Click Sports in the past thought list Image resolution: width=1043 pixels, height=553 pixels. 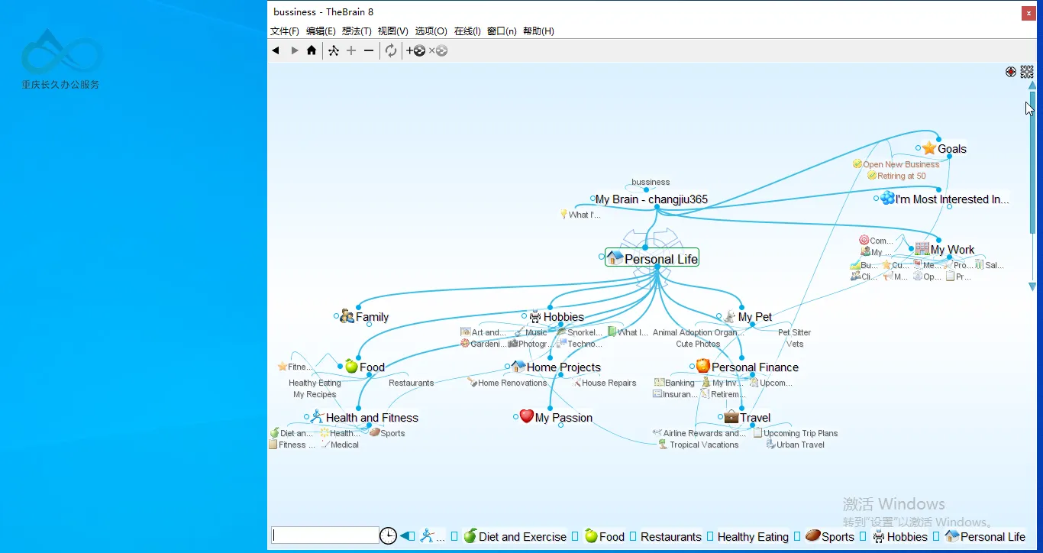[830, 536]
